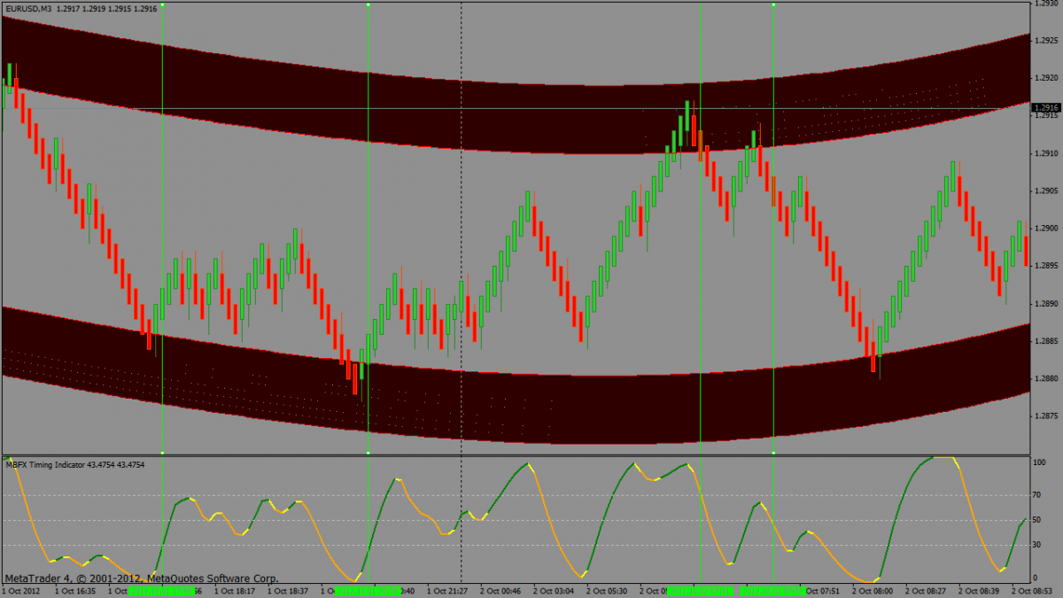Image resolution: width=1063 pixels, height=598 pixels.
Task: Select 1.2875 on the price scale
Action: click(x=1047, y=416)
